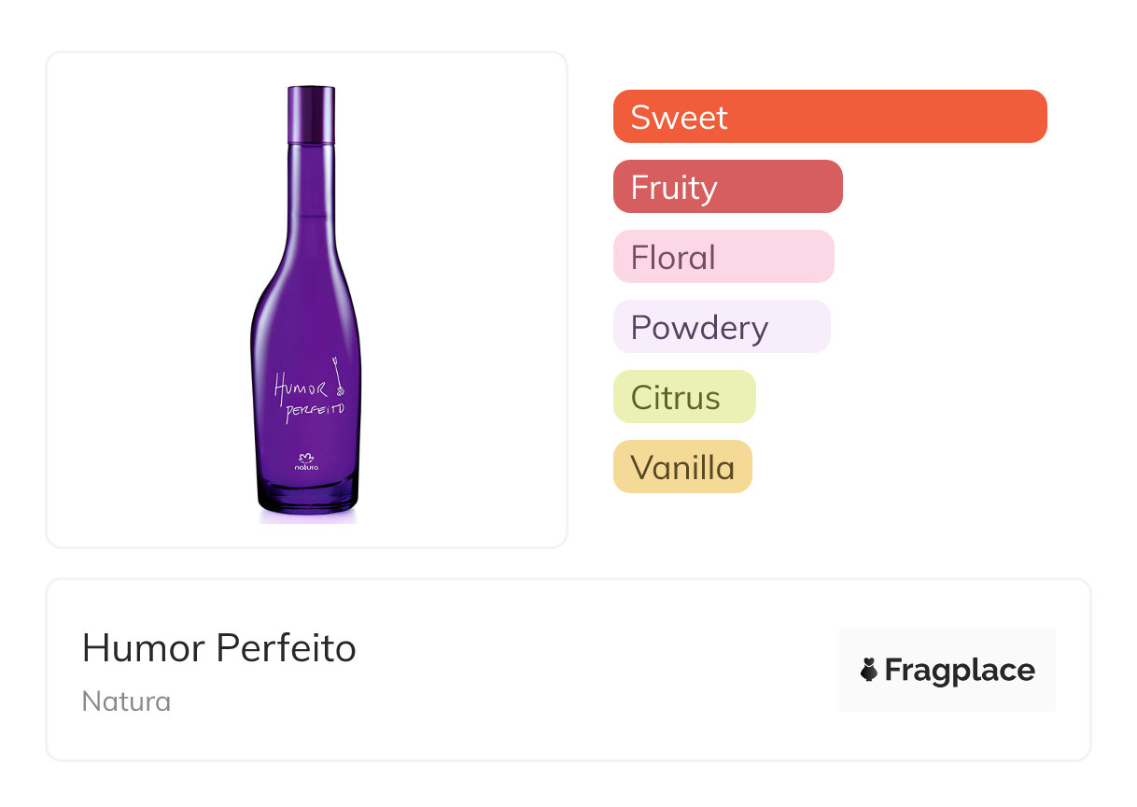The image size is (1137, 807).
Task: Choose the Floral accord bar
Action: pyautogui.click(x=723, y=257)
